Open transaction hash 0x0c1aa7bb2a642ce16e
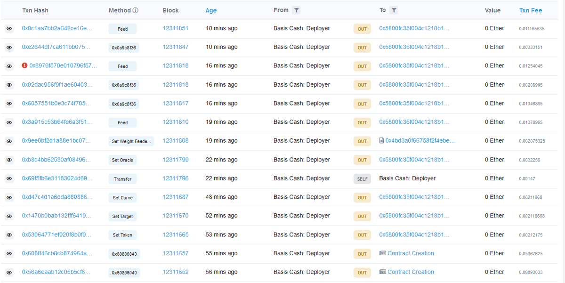Screen dimensions: 565x283 [x=57, y=28]
